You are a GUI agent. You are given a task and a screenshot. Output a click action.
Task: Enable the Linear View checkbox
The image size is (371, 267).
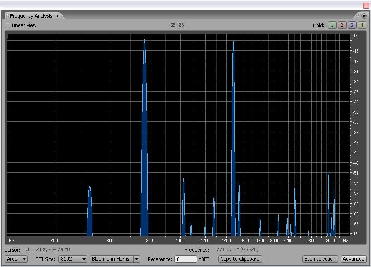pyautogui.click(x=7, y=25)
